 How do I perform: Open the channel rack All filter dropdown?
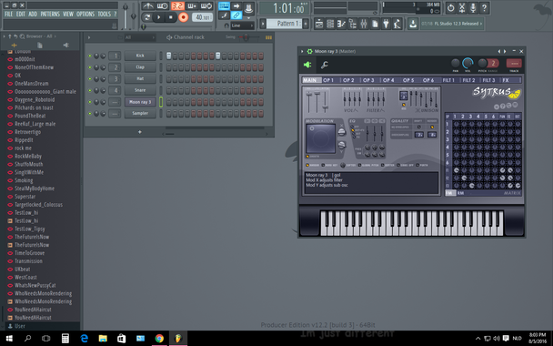pyautogui.click(x=140, y=37)
